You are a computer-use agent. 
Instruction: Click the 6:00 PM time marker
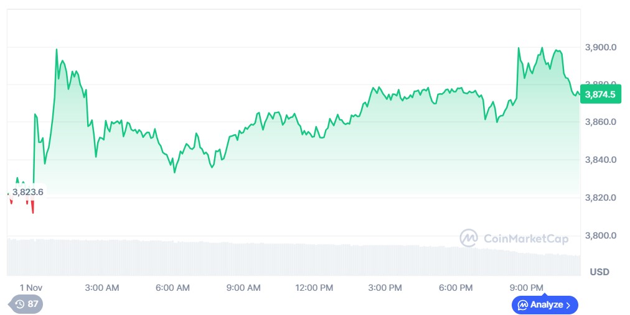pos(456,287)
